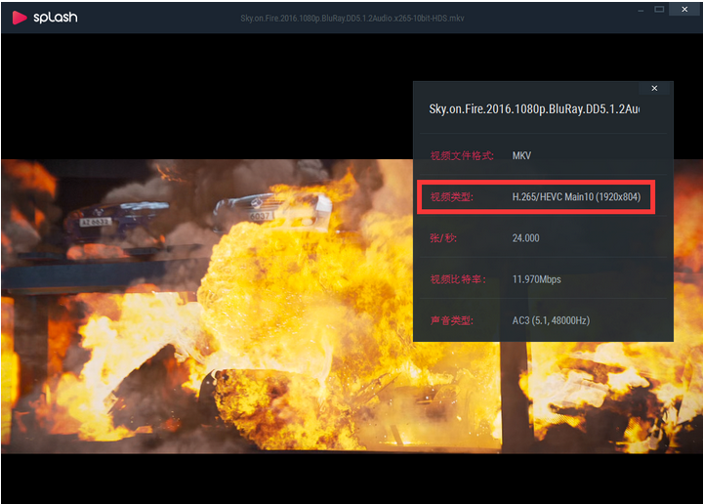703x504 pixels.
Task: Click the 声音类型 label
Action: tap(451, 320)
